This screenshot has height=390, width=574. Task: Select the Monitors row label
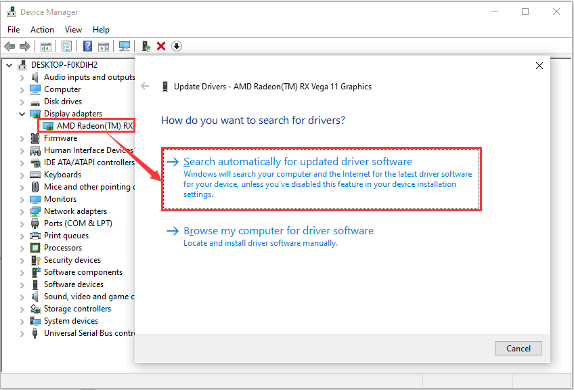point(60,199)
